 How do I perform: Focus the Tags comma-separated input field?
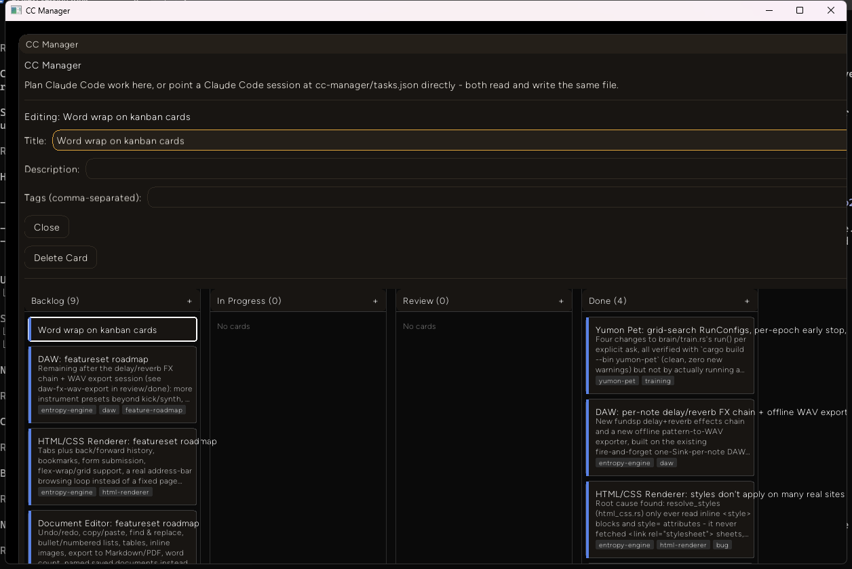[x=497, y=197]
